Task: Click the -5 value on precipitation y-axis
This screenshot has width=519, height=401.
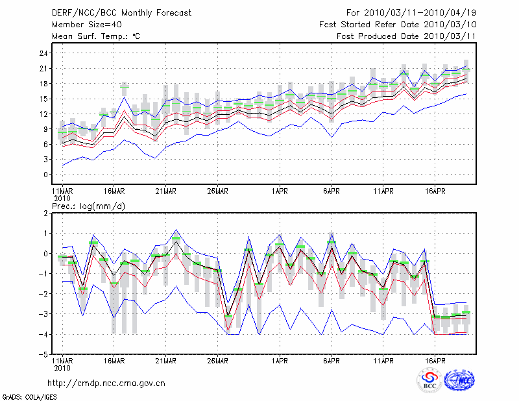Action: [43, 354]
